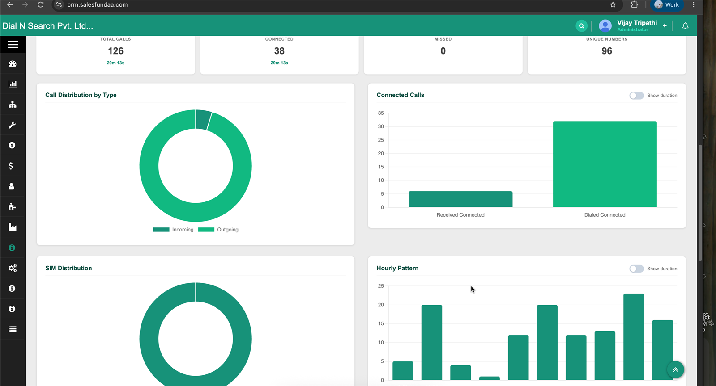
Task: Open the browser three-dot menu
Action: coord(694,4)
